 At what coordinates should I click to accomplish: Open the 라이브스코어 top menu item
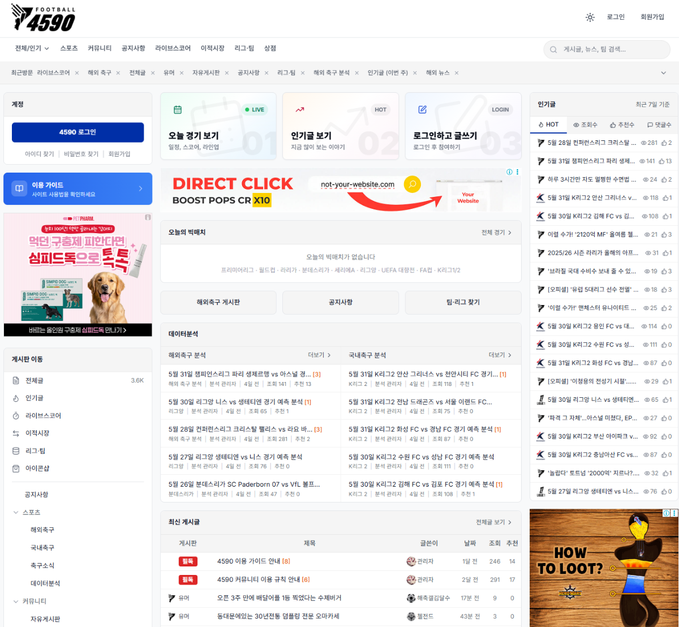(173, 49)
